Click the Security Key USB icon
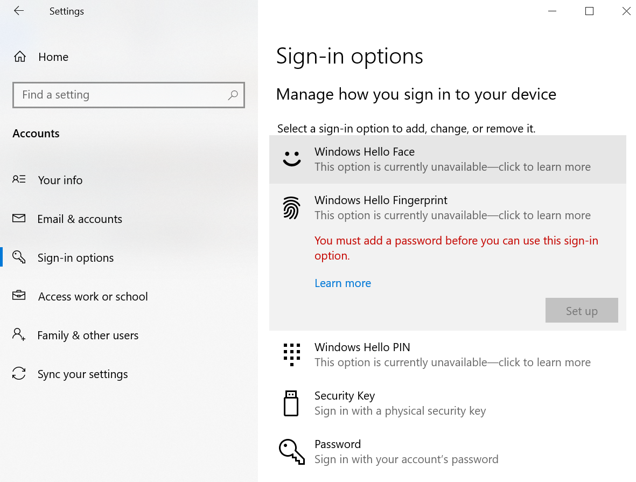636x482 pixels. click(291, 403)
